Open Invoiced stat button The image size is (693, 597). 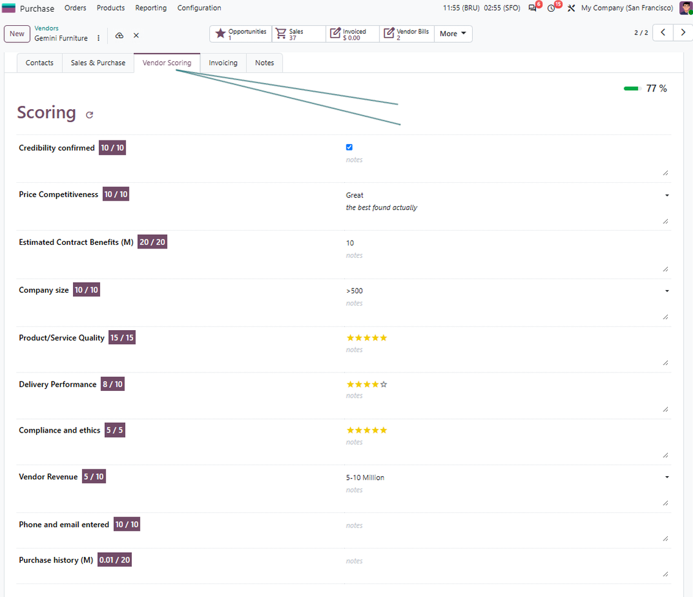point(353,34)
